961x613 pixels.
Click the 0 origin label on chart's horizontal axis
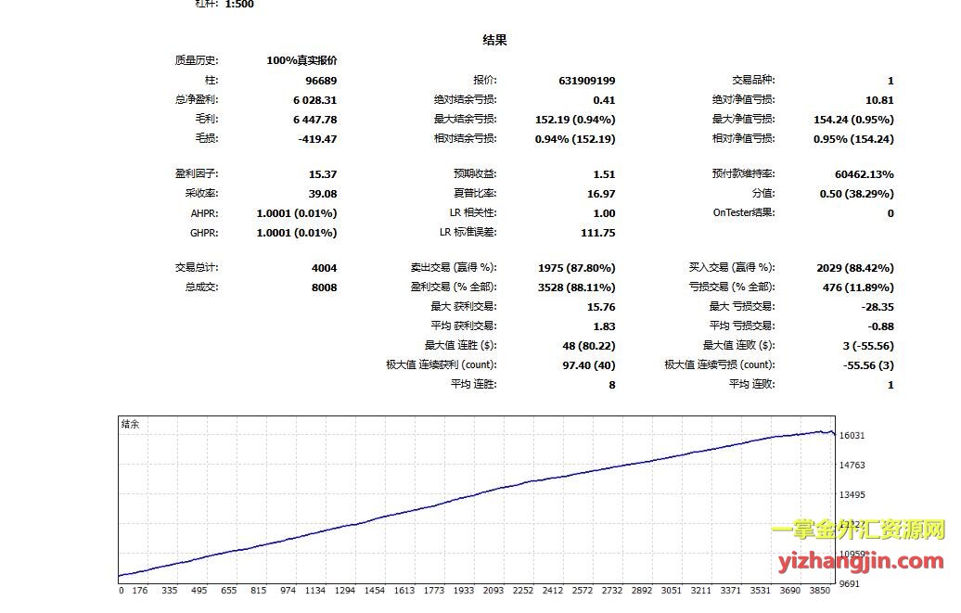[121, 590]
